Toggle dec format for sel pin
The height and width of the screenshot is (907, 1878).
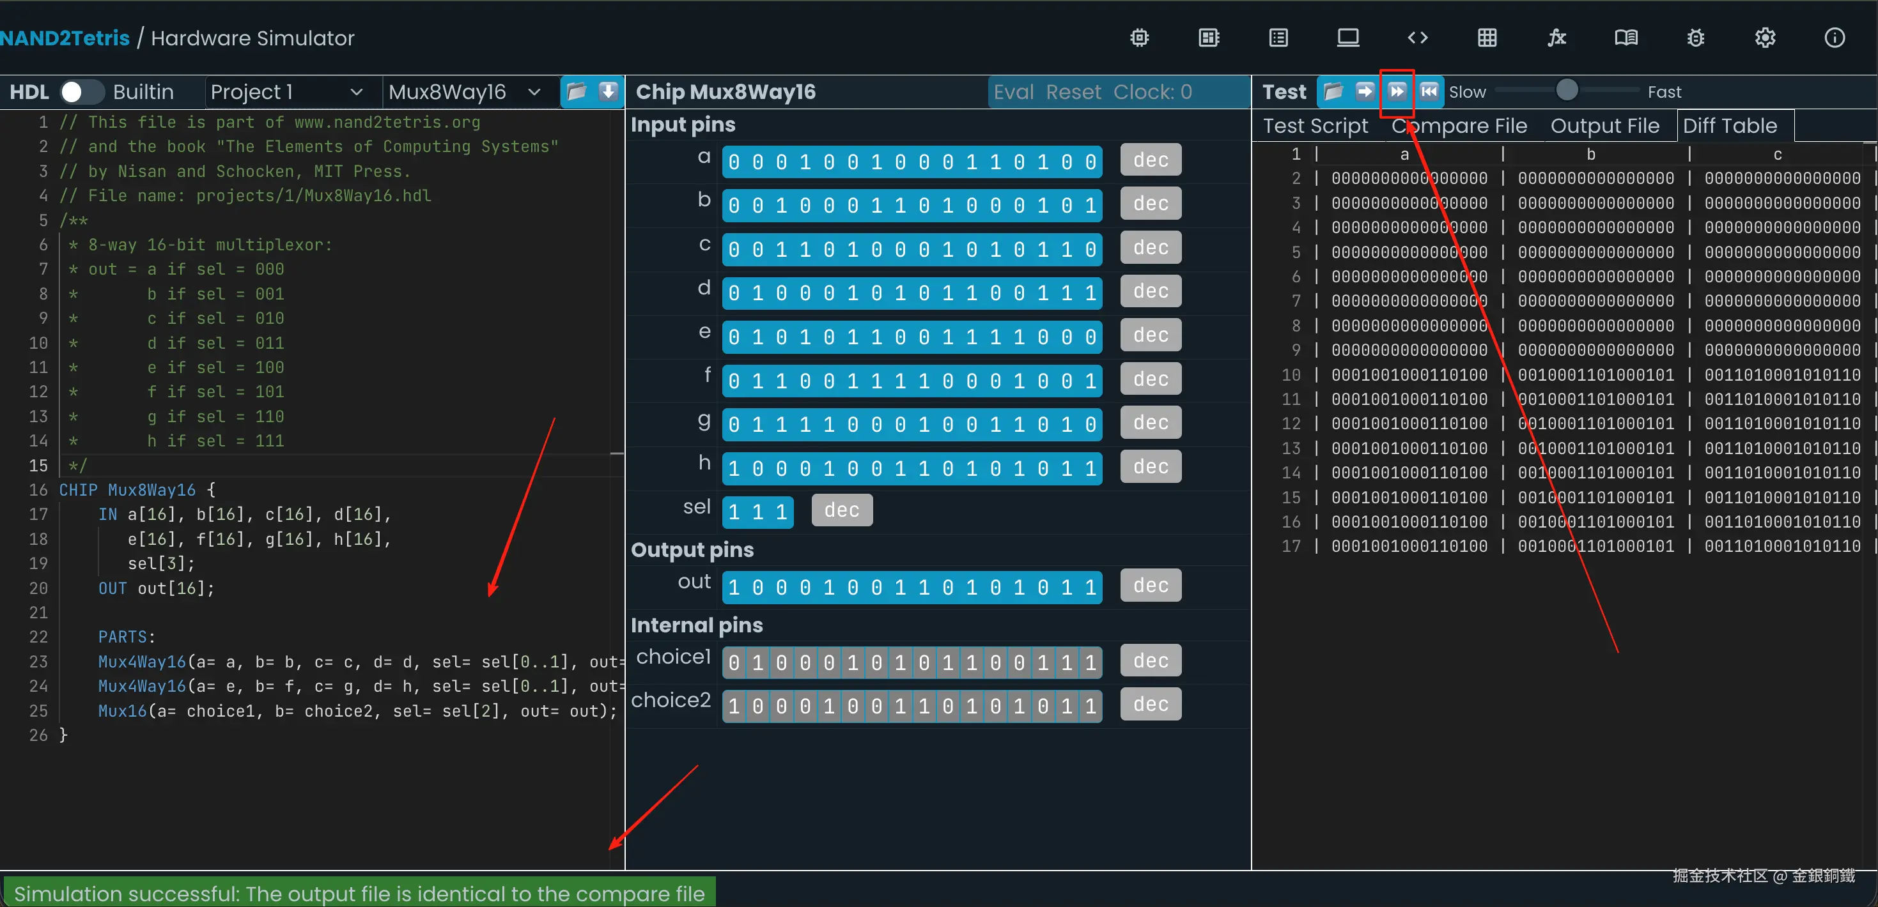click(841, 510)
